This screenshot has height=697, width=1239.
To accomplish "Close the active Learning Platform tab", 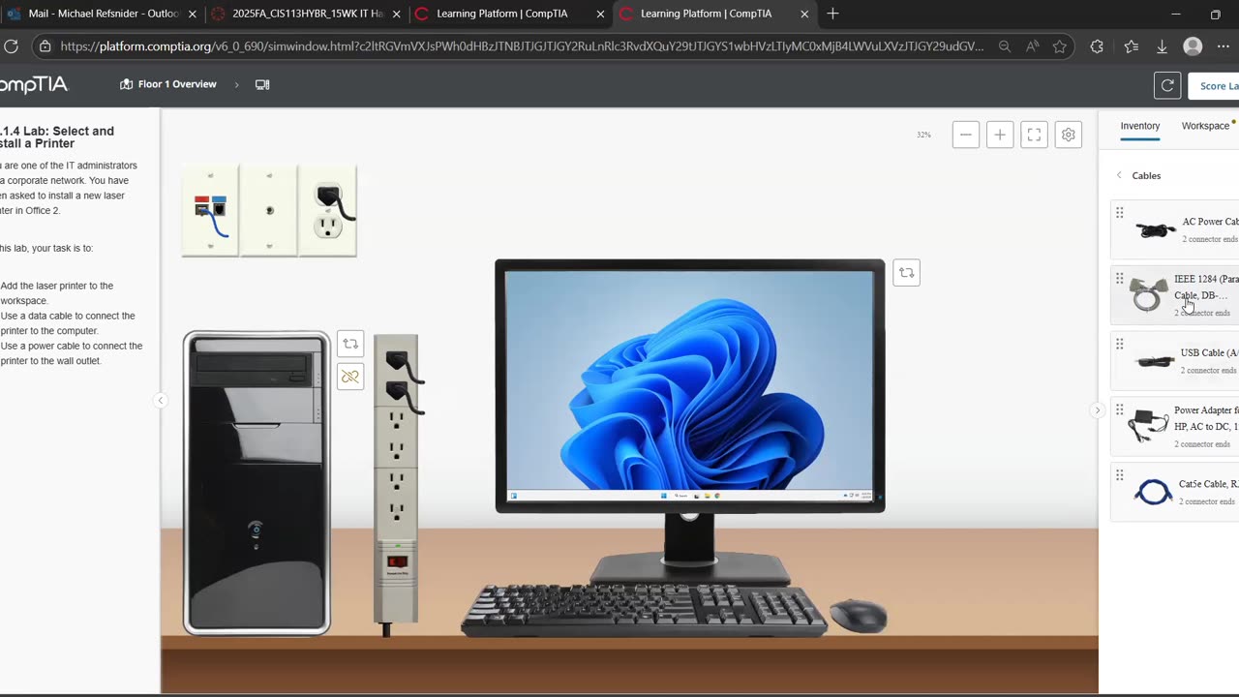I will (x=804, y=14).
